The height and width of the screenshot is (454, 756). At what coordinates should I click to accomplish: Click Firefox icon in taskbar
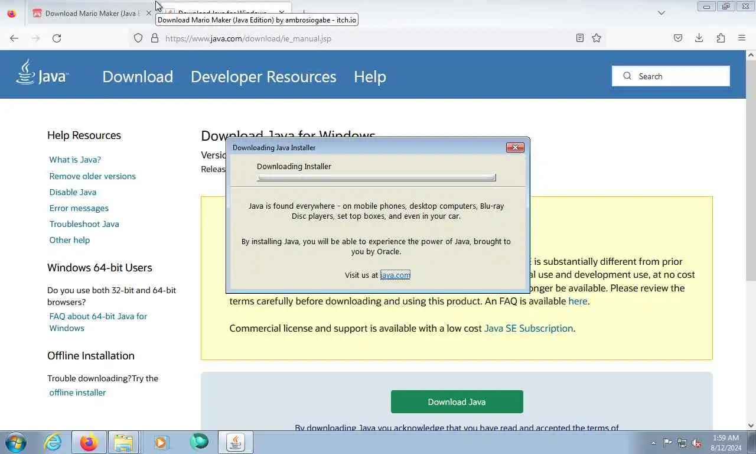point(89,442)
